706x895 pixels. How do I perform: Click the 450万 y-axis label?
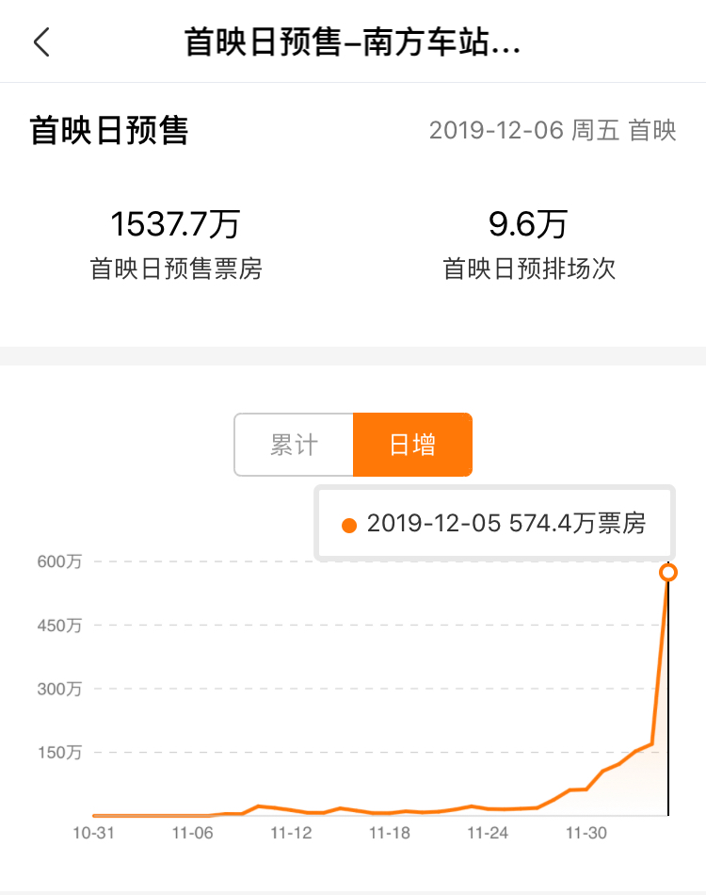coord(59,626)
